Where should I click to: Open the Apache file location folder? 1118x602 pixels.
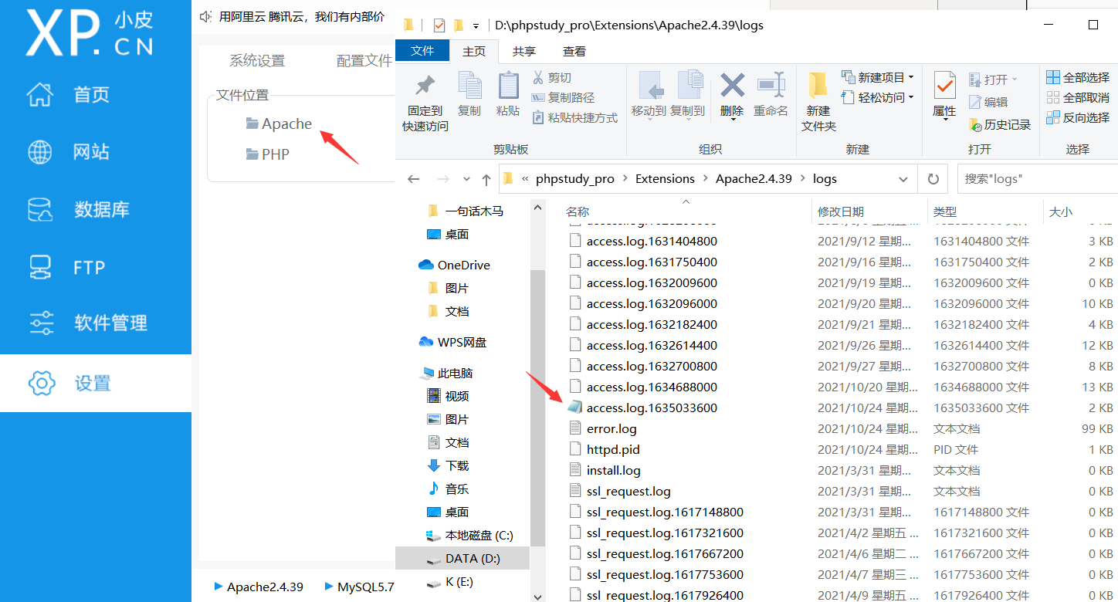[x=279, y=123]
